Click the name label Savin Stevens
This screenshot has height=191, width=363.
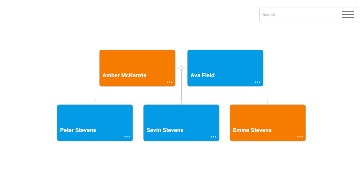[165, 130]
